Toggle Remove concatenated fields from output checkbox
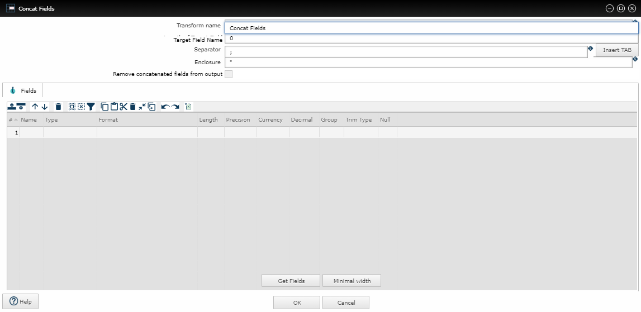Image resolution: width=641 pixels, height=312 pixels. [229, 74]
